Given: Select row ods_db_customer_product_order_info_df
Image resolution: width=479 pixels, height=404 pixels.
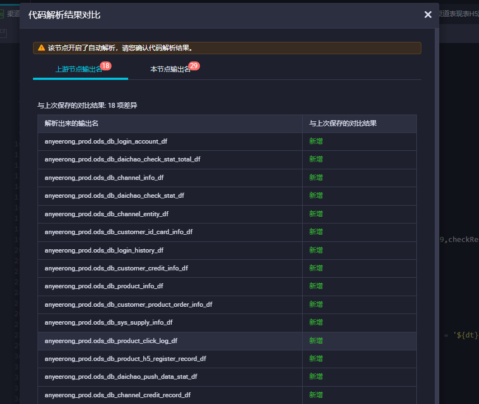Looking at the screenshot, I should [227, 305].
